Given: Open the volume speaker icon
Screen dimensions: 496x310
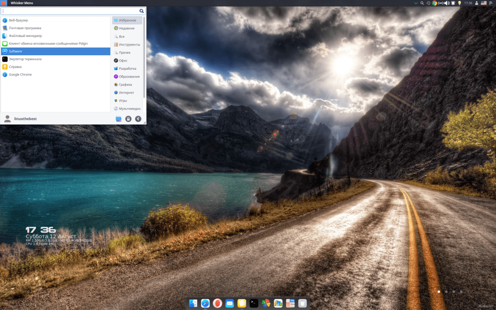Looking at the screenshot, I should click(447, 3).
